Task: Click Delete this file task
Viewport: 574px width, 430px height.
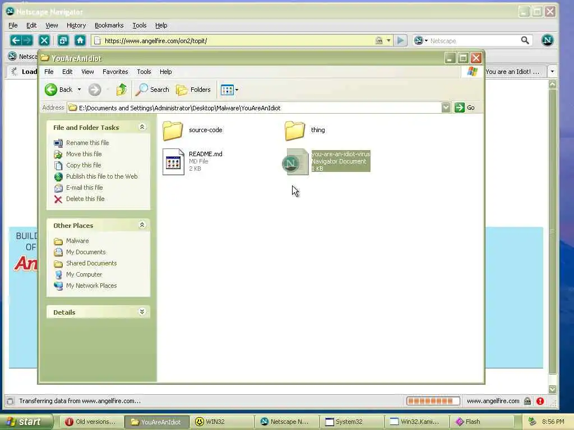Action: click(85, 199)
